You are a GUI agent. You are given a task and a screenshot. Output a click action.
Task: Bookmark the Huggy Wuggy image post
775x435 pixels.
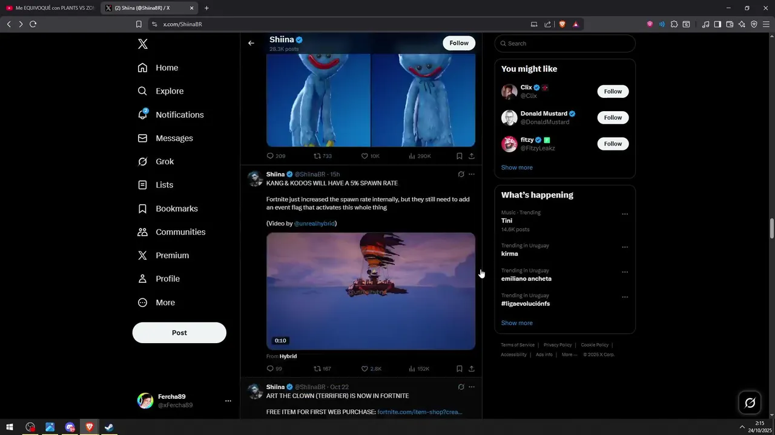460,156
